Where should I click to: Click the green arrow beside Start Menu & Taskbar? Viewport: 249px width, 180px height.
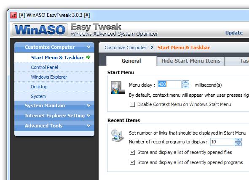click(x=88, y=57)
